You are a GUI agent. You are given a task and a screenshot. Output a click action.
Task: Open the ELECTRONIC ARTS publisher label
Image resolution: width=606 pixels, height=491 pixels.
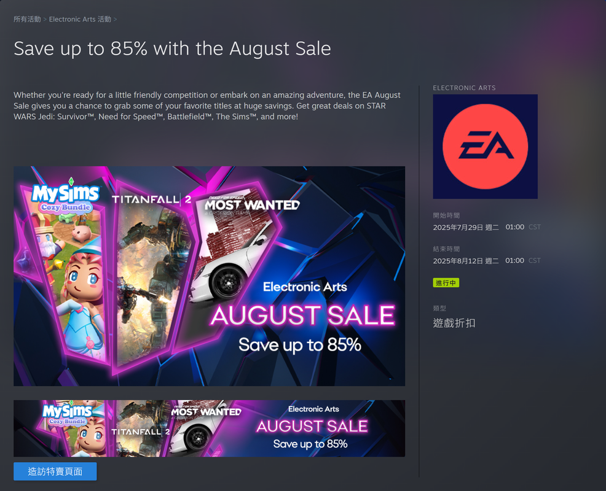point(464,88)
